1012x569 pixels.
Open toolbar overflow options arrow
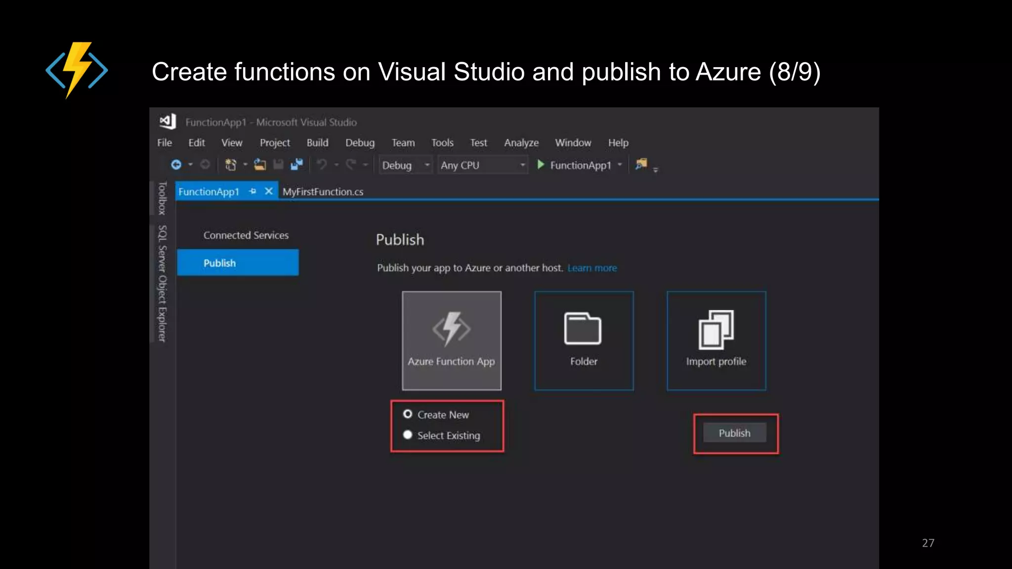(x=656, y=169)
